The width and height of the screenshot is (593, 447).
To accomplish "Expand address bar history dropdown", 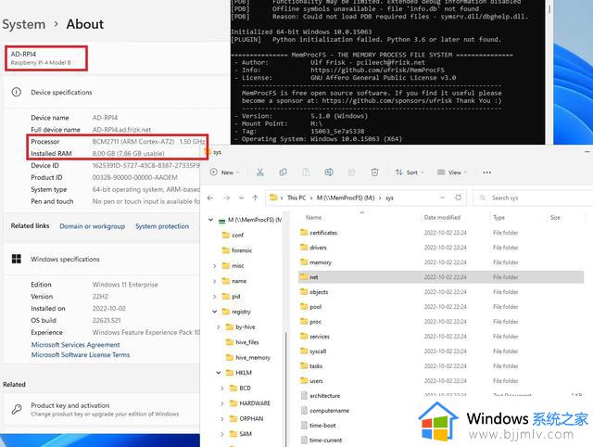I will coord(442,198).
